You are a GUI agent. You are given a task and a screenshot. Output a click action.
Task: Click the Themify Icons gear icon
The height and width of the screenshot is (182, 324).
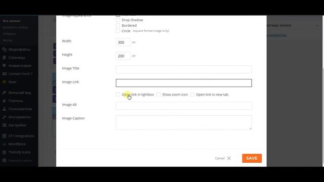[x=4, y=152]
